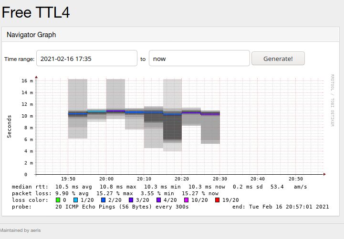This screenshot has width=344, height=239.
Task: Click the Maintained by aeris footer text
Action: click(x=20, y=230)
